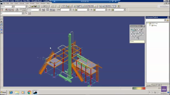This screenshot has width=170, height=95.
Task: Open the N coordinate dropdown
Action: point(106,10)
